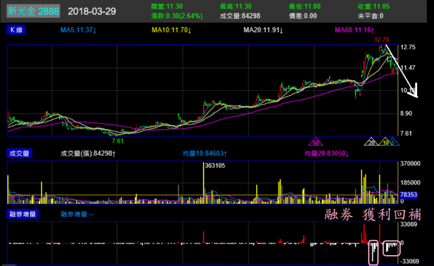Click the green 7.61 low price label
Viewport: 434px width, 266px height.
point(118,141)
